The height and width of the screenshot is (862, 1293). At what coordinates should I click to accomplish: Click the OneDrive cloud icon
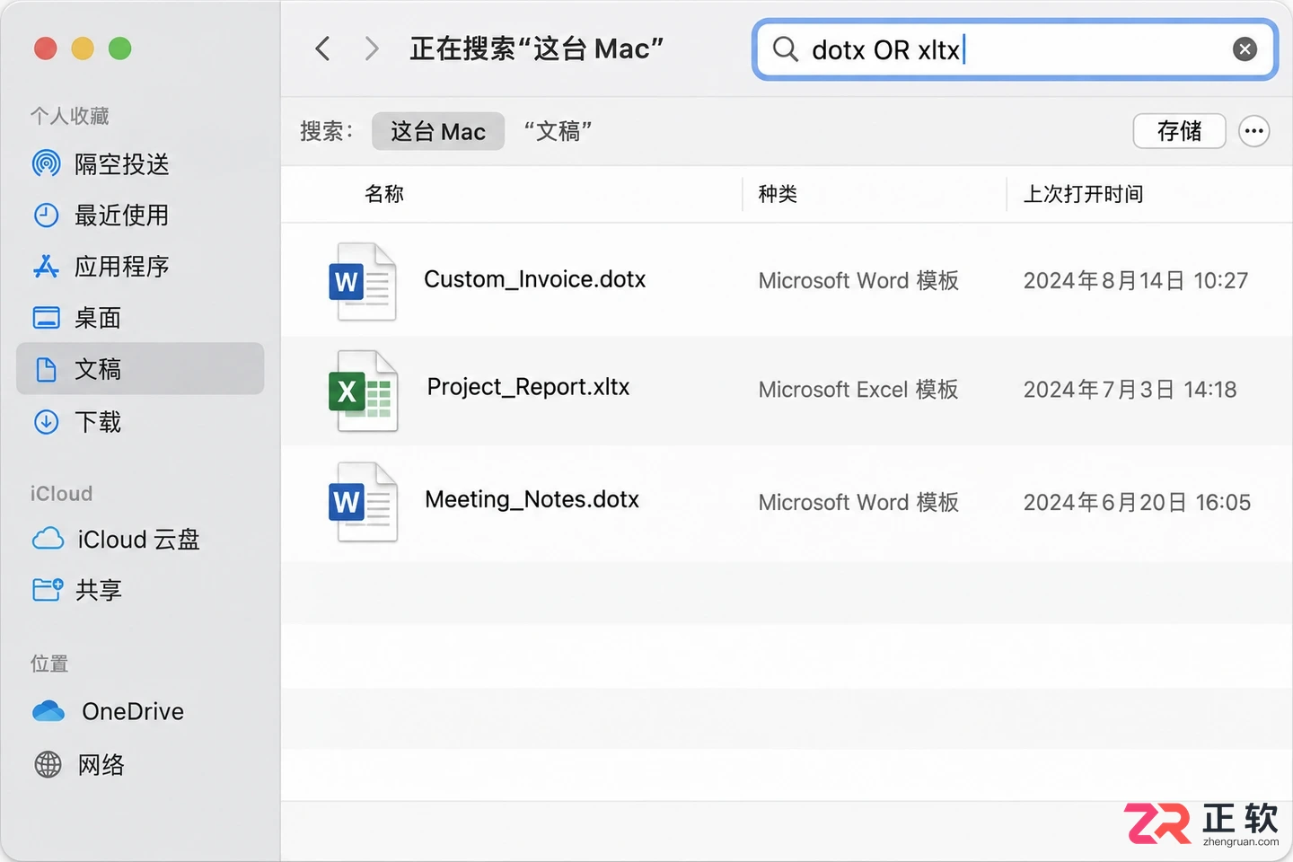click(48, 711)
